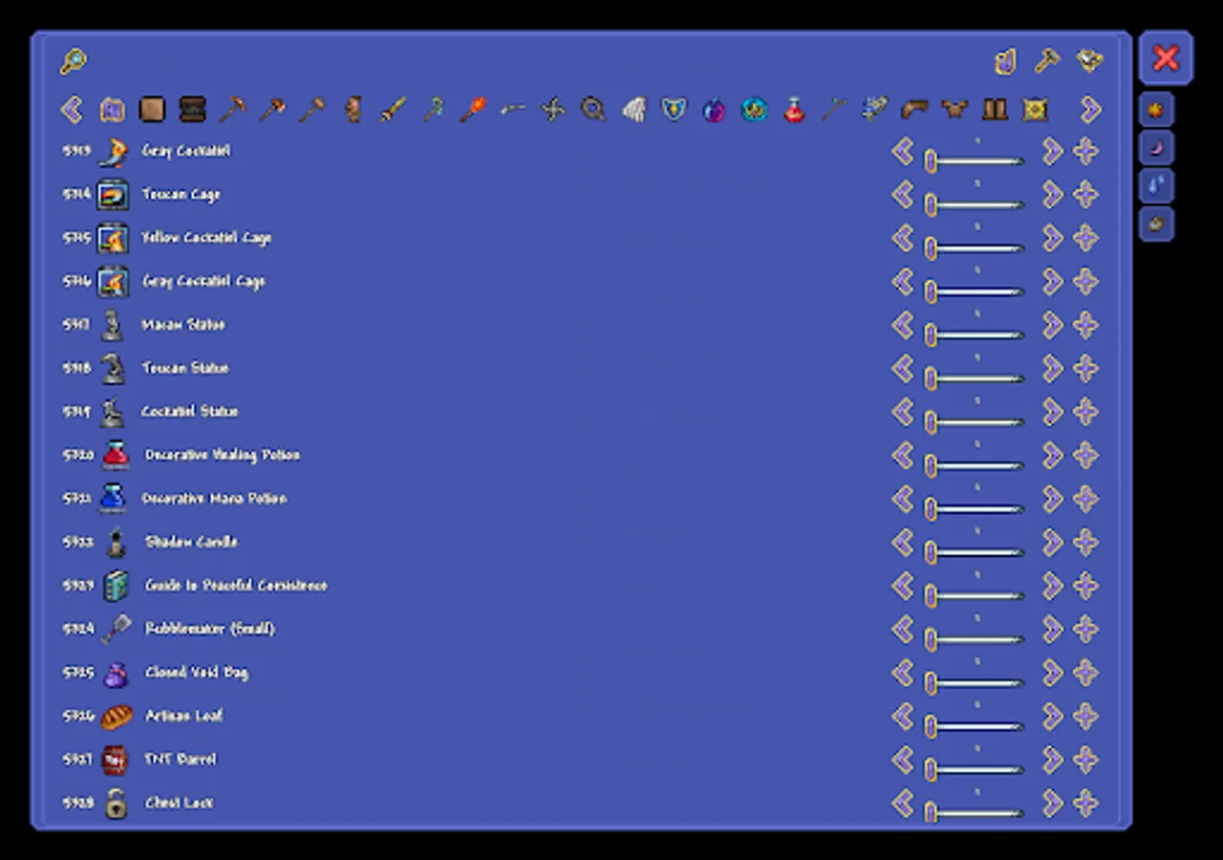The width and height of the screenshot is (1223, 860).
Task: Select the Shadow Candle item name
Action: [191, 542]
